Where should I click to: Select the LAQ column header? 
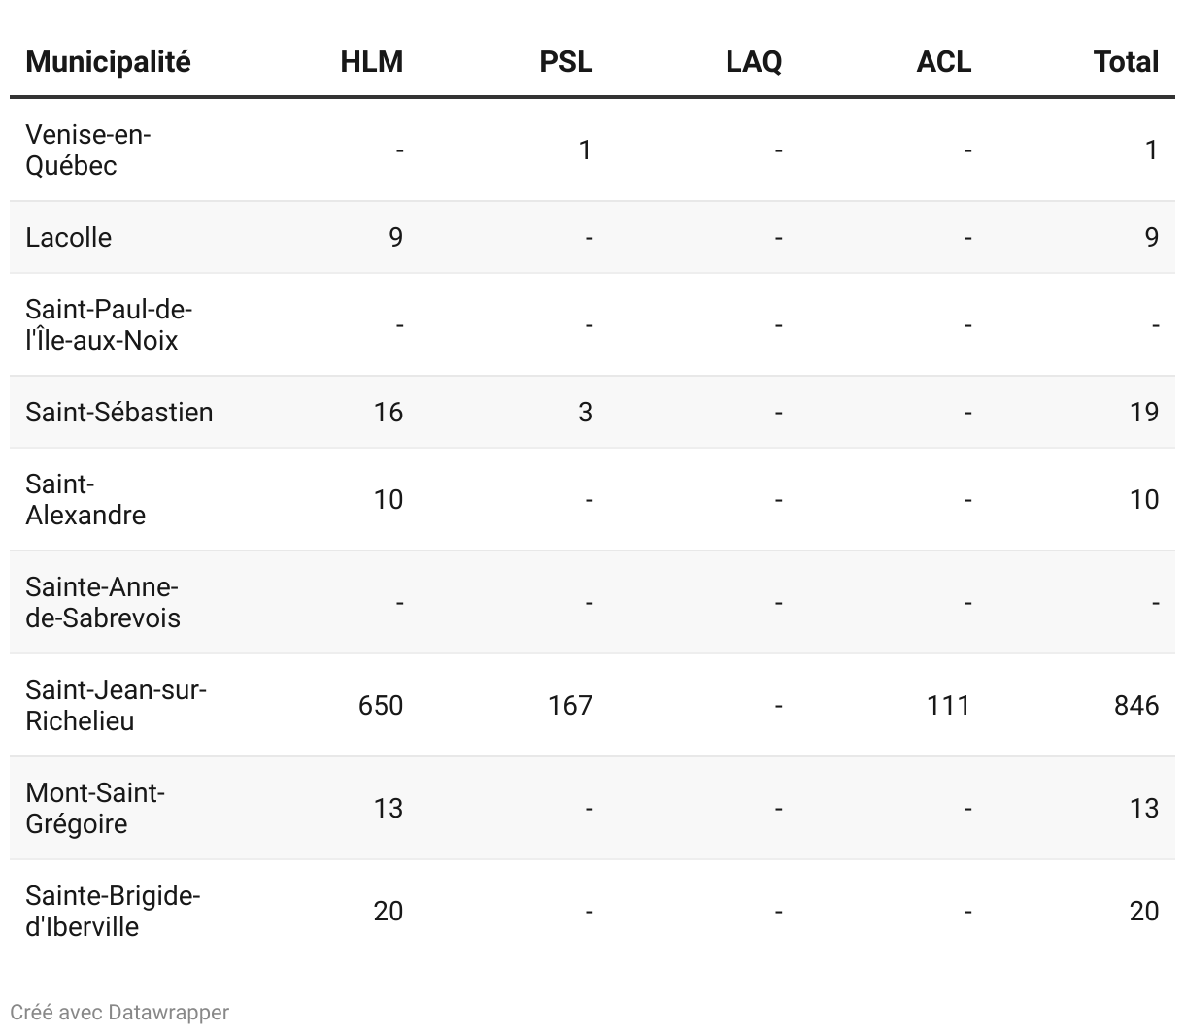(754, 62)
